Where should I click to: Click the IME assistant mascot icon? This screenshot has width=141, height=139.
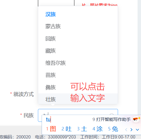pyautogui.click(x=136, y=119)
